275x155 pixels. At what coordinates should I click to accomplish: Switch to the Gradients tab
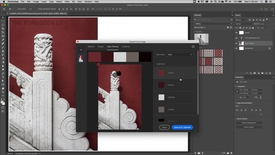coord(126,46)
